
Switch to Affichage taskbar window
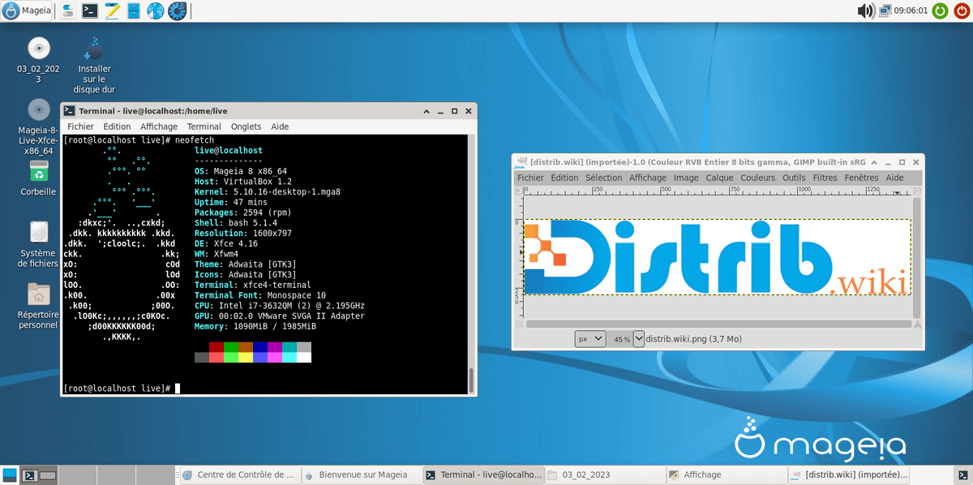click(727, 475)
